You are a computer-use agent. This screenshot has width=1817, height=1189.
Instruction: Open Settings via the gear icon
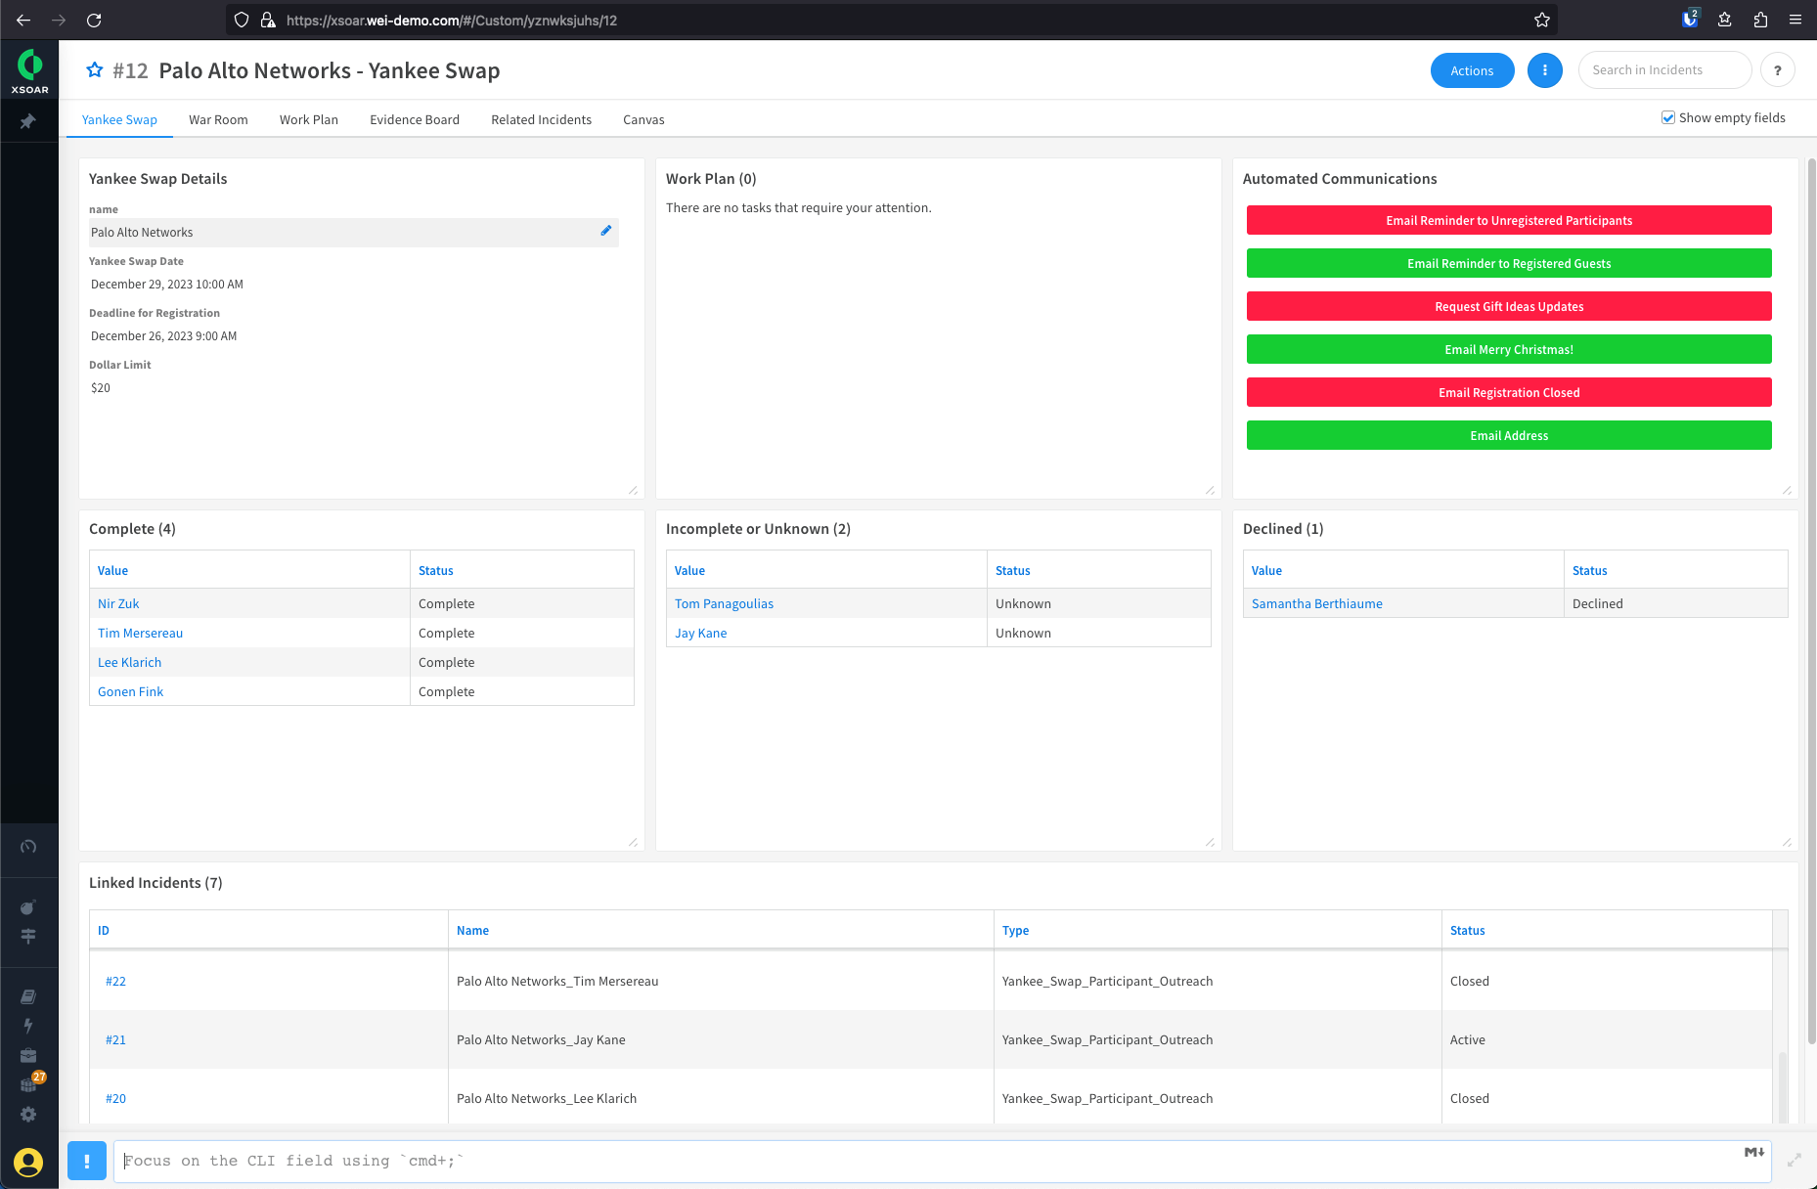tap(28, 1115)
